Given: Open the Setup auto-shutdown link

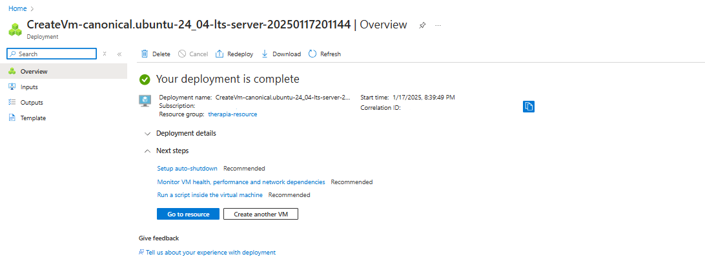Looking at the screenshot, I should click(187, 169).
